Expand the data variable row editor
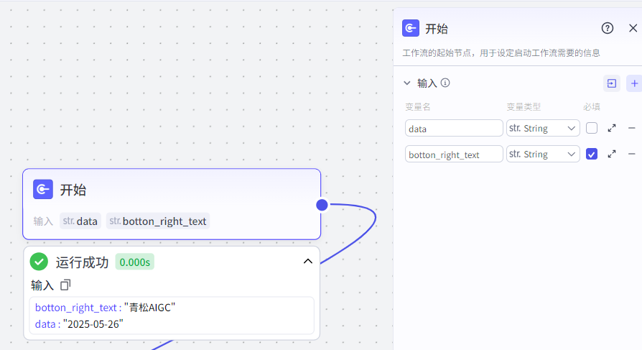 pyautogui.click(x=612, y=128)
